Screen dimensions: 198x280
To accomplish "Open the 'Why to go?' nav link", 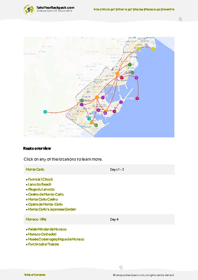I will tap(108, 9).
